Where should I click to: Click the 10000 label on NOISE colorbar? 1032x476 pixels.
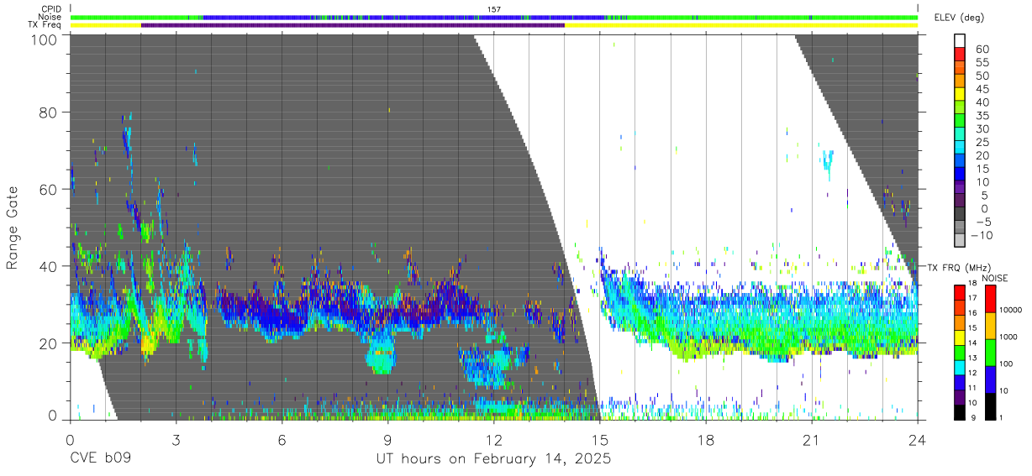click(x=1009, y=310)
